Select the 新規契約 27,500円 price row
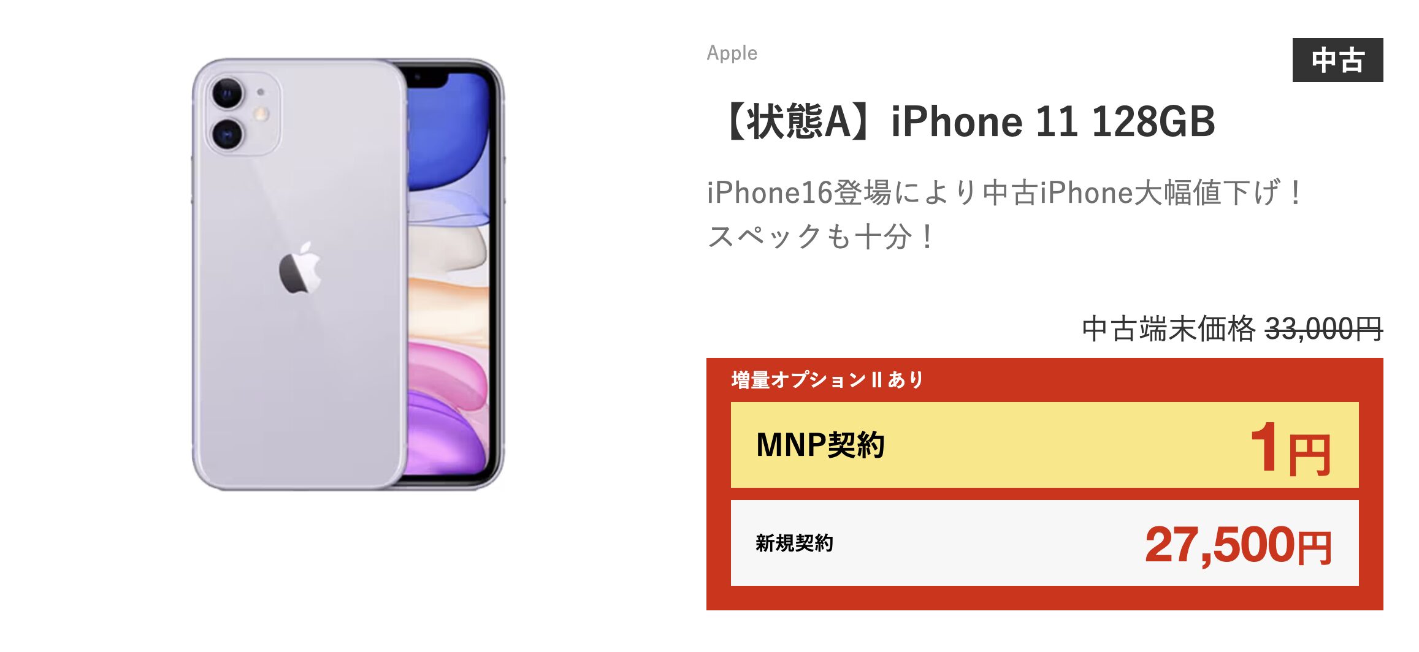The height and width of the screenshot is (652, 1419). [1044, 543]
